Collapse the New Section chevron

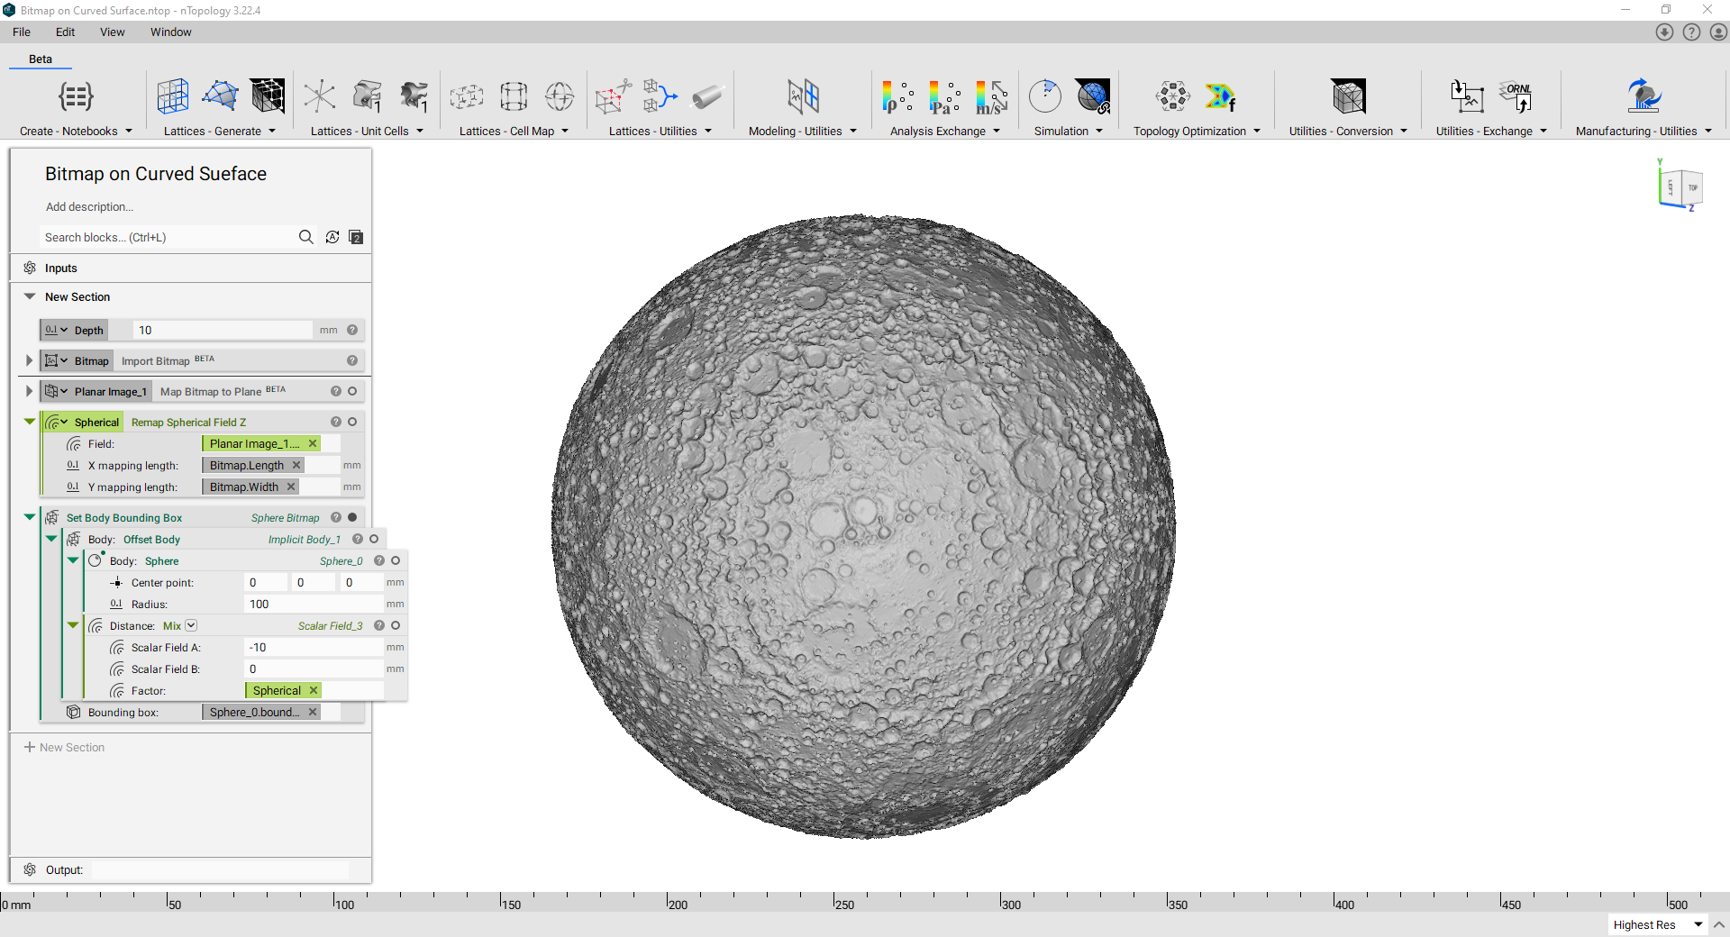tap(30, 296)
